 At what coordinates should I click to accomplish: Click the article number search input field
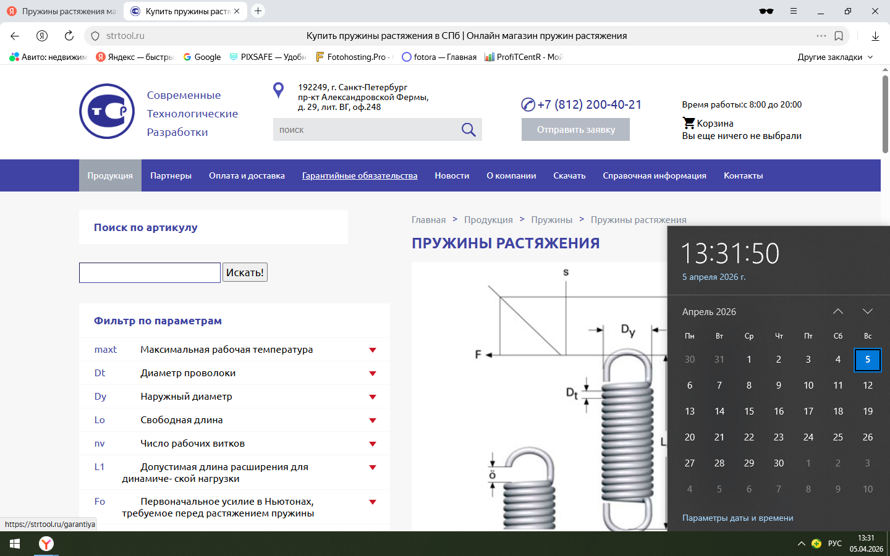click(x=150, y=272)
